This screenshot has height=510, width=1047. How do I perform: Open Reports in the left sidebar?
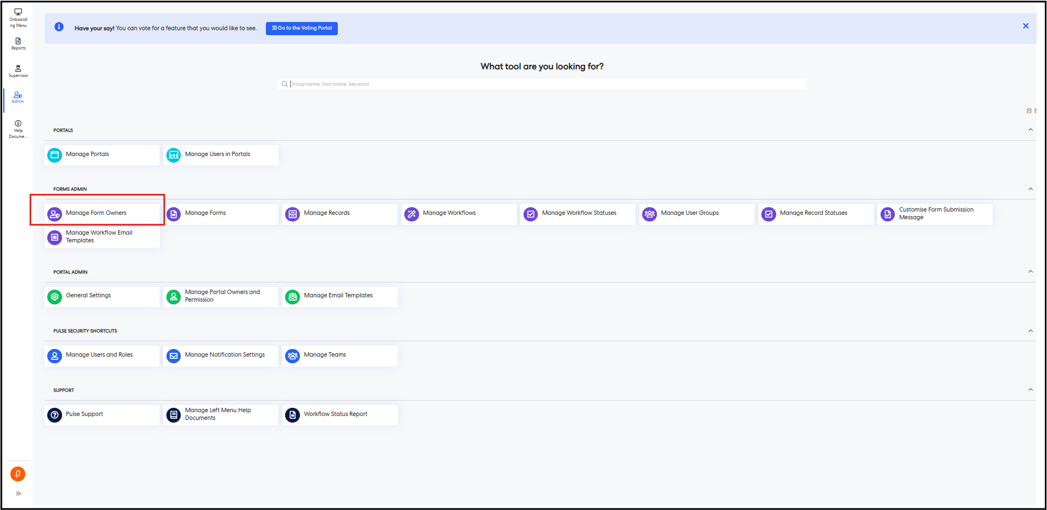(18, 44)
